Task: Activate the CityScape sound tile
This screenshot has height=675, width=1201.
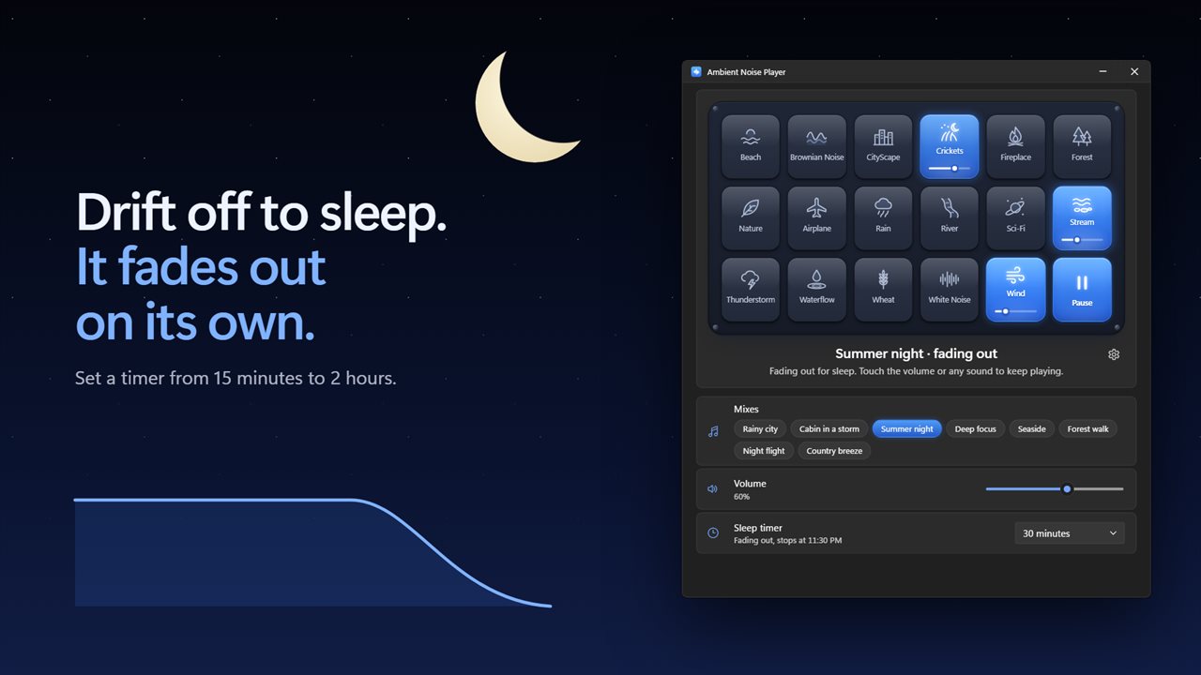Action: (883, 146)
